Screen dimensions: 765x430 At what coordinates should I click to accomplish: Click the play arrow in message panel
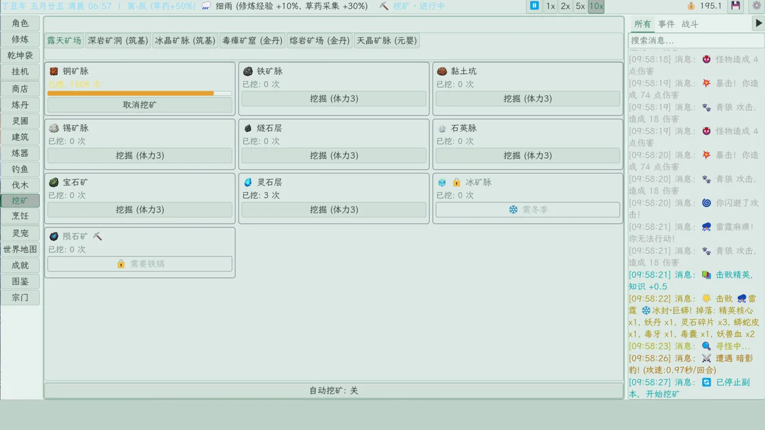click(758, 23)
